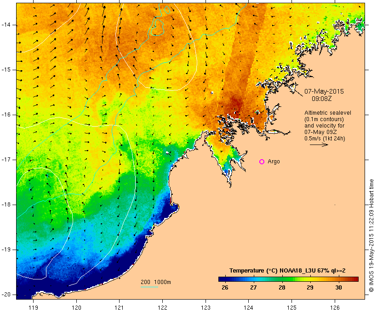Click the '29' colorbar tick label
This screenshot has height=312, width=377.
click(310, 287)
